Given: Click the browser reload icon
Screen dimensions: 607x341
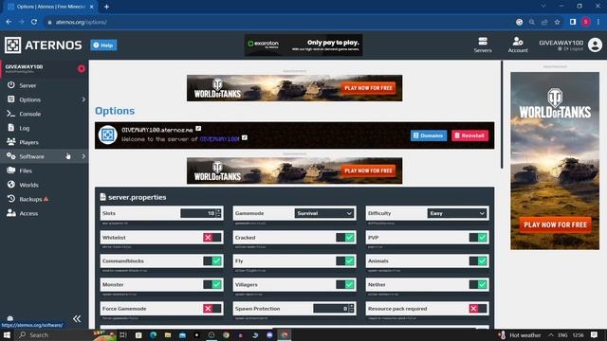Looking at the screenshot, I should point(34,22).
